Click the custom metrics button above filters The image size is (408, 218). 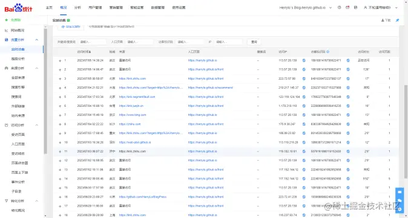click(x=70, y=27)
